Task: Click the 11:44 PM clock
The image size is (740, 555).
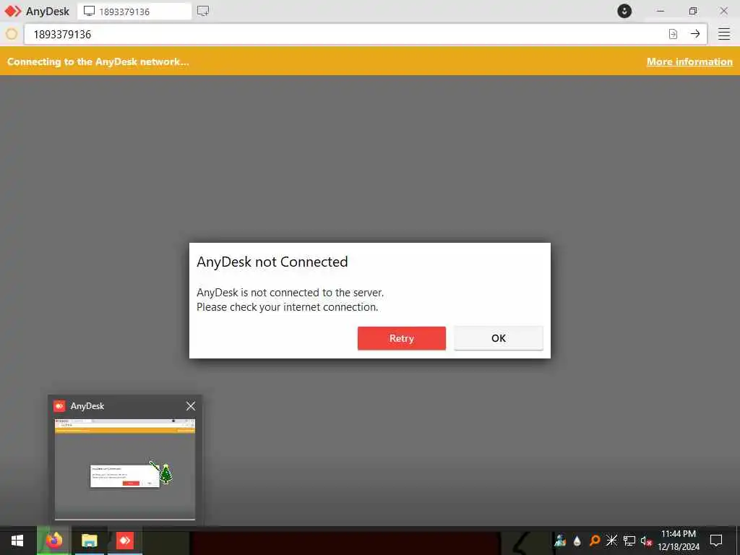Action: 679,534
